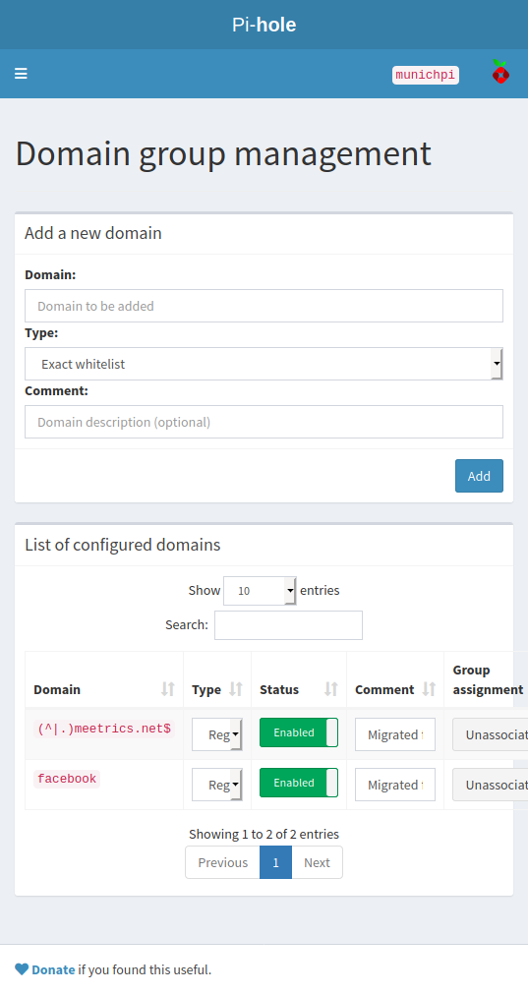Go to Next page

(x=317, y=862)
